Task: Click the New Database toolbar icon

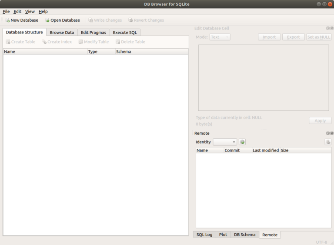Action: pos(7,20)
